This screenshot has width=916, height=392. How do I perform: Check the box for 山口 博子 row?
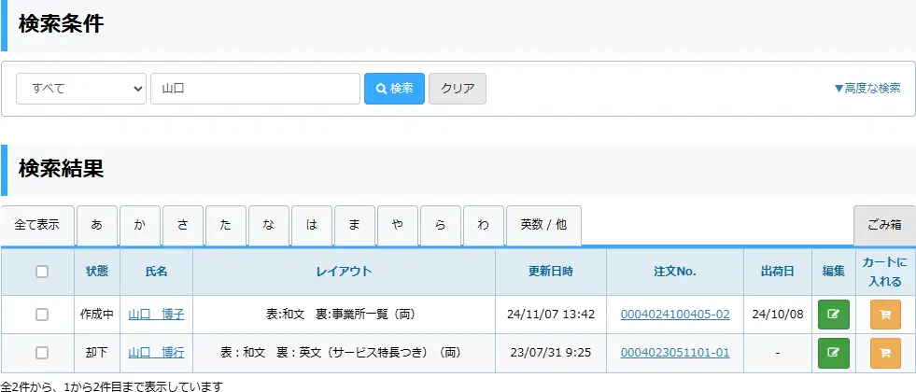click(42, 315)
